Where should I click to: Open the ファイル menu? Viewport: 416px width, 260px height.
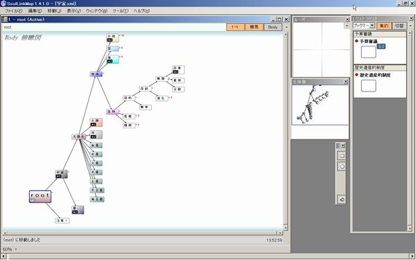(x=13, y=11)
